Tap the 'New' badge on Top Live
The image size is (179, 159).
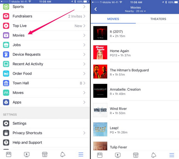pos(78,26)
